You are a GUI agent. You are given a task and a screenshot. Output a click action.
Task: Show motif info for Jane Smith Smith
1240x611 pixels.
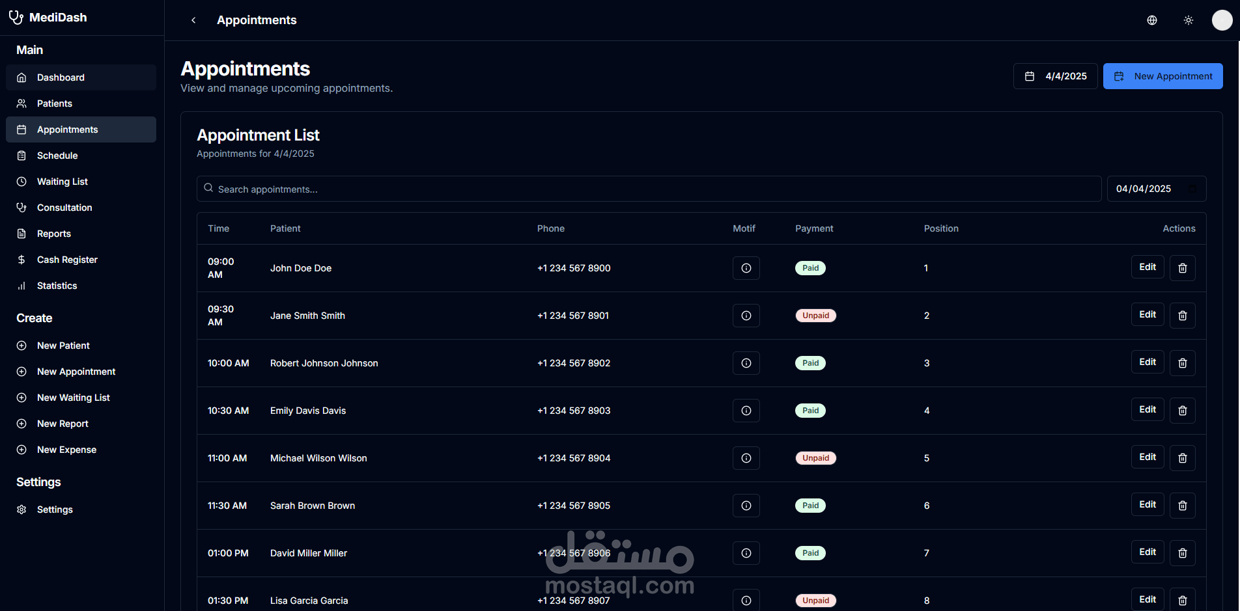click(746, 316)
